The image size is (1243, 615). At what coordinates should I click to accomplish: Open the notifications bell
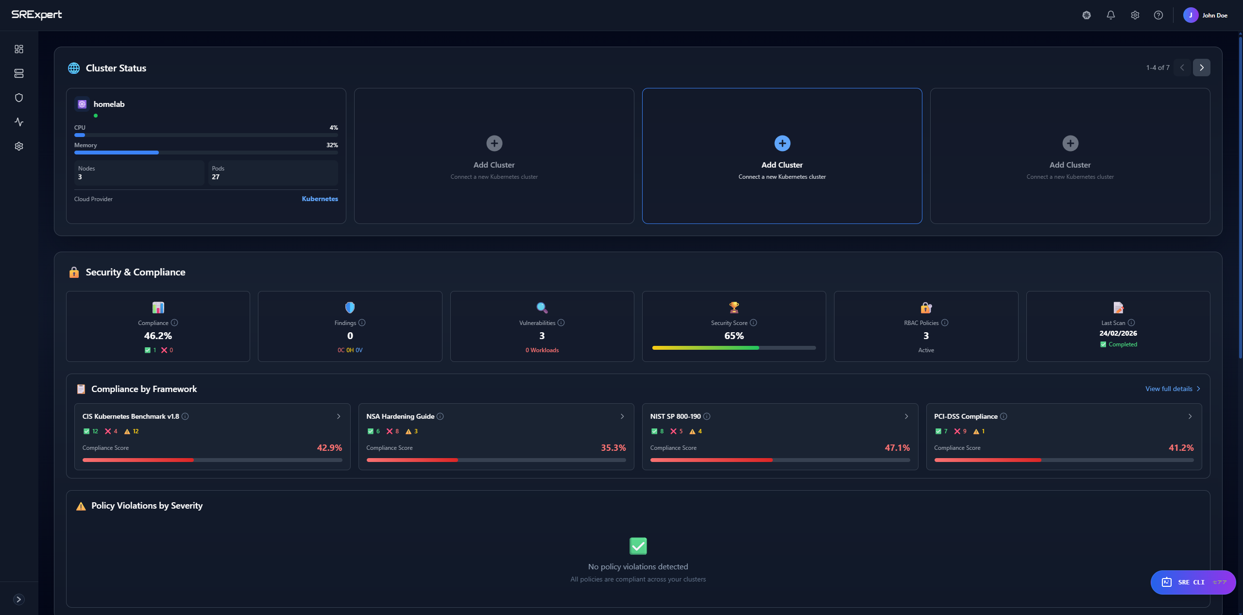(x=1110, y=15)
